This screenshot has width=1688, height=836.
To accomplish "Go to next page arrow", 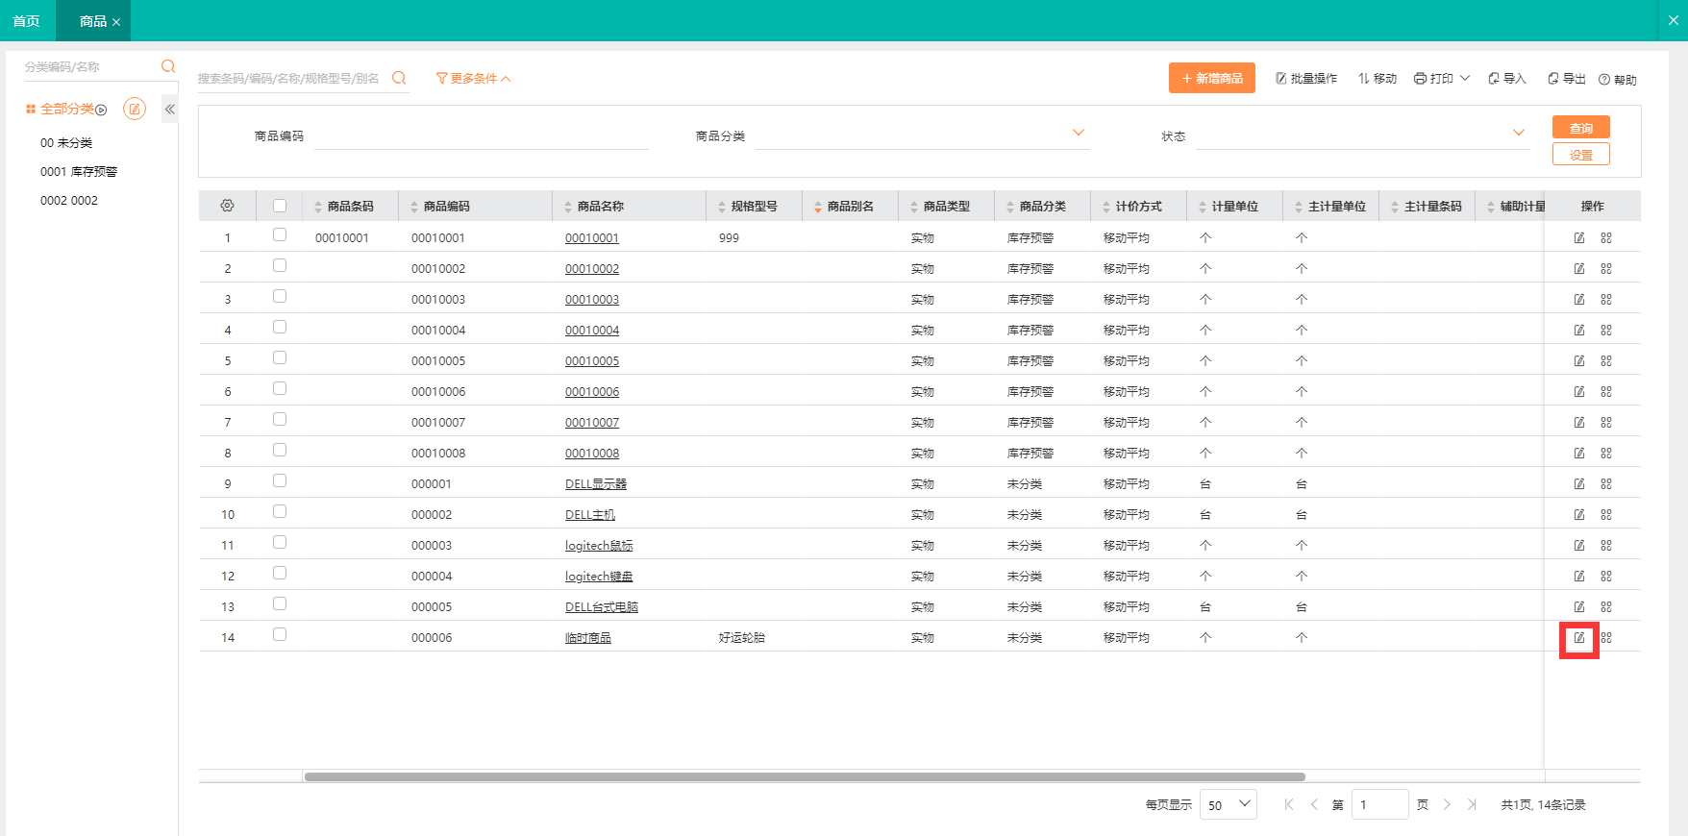I will [1447, 804].
